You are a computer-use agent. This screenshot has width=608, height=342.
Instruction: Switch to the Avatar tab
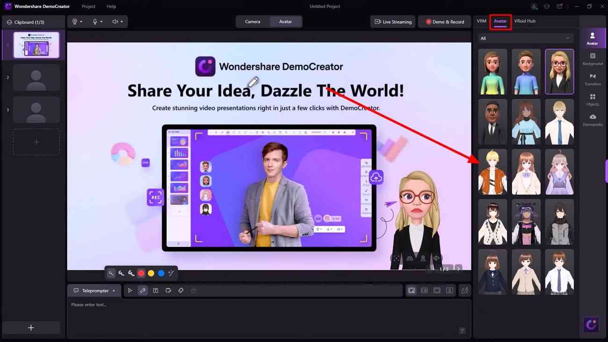(500, 22)
